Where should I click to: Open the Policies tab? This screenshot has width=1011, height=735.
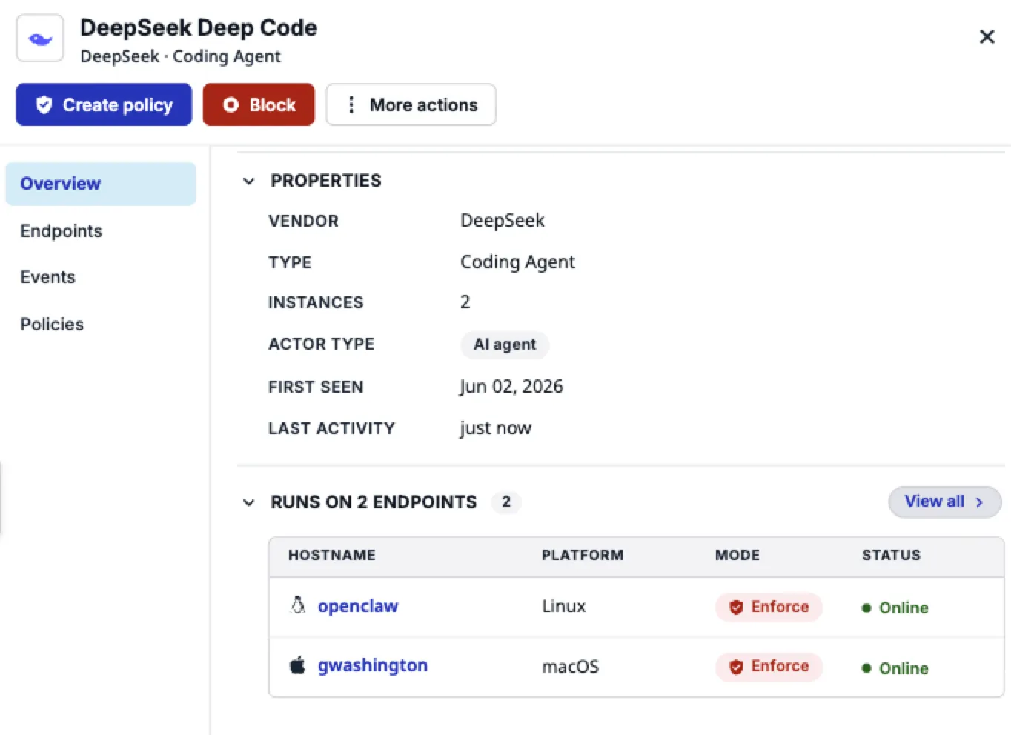tap(52, 325)
